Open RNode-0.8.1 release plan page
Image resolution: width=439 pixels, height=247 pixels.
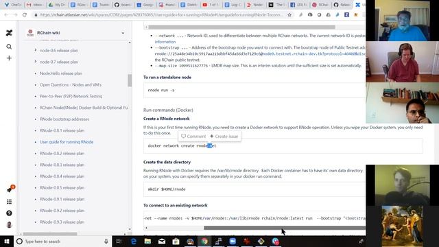(62, 130)
